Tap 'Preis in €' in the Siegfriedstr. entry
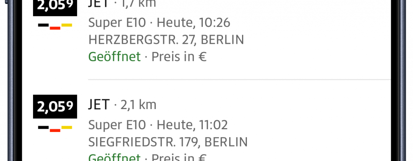Image resolution: width=413 pixels, height=161 pixels. 179,157
